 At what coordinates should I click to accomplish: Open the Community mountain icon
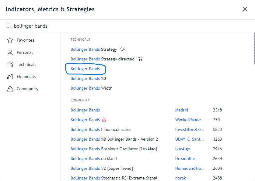coord(10,89)
